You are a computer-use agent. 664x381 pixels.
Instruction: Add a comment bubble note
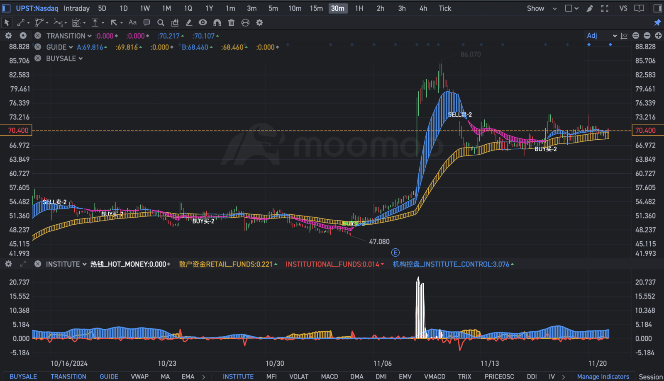pyautogui.click(x=146, y=23)
